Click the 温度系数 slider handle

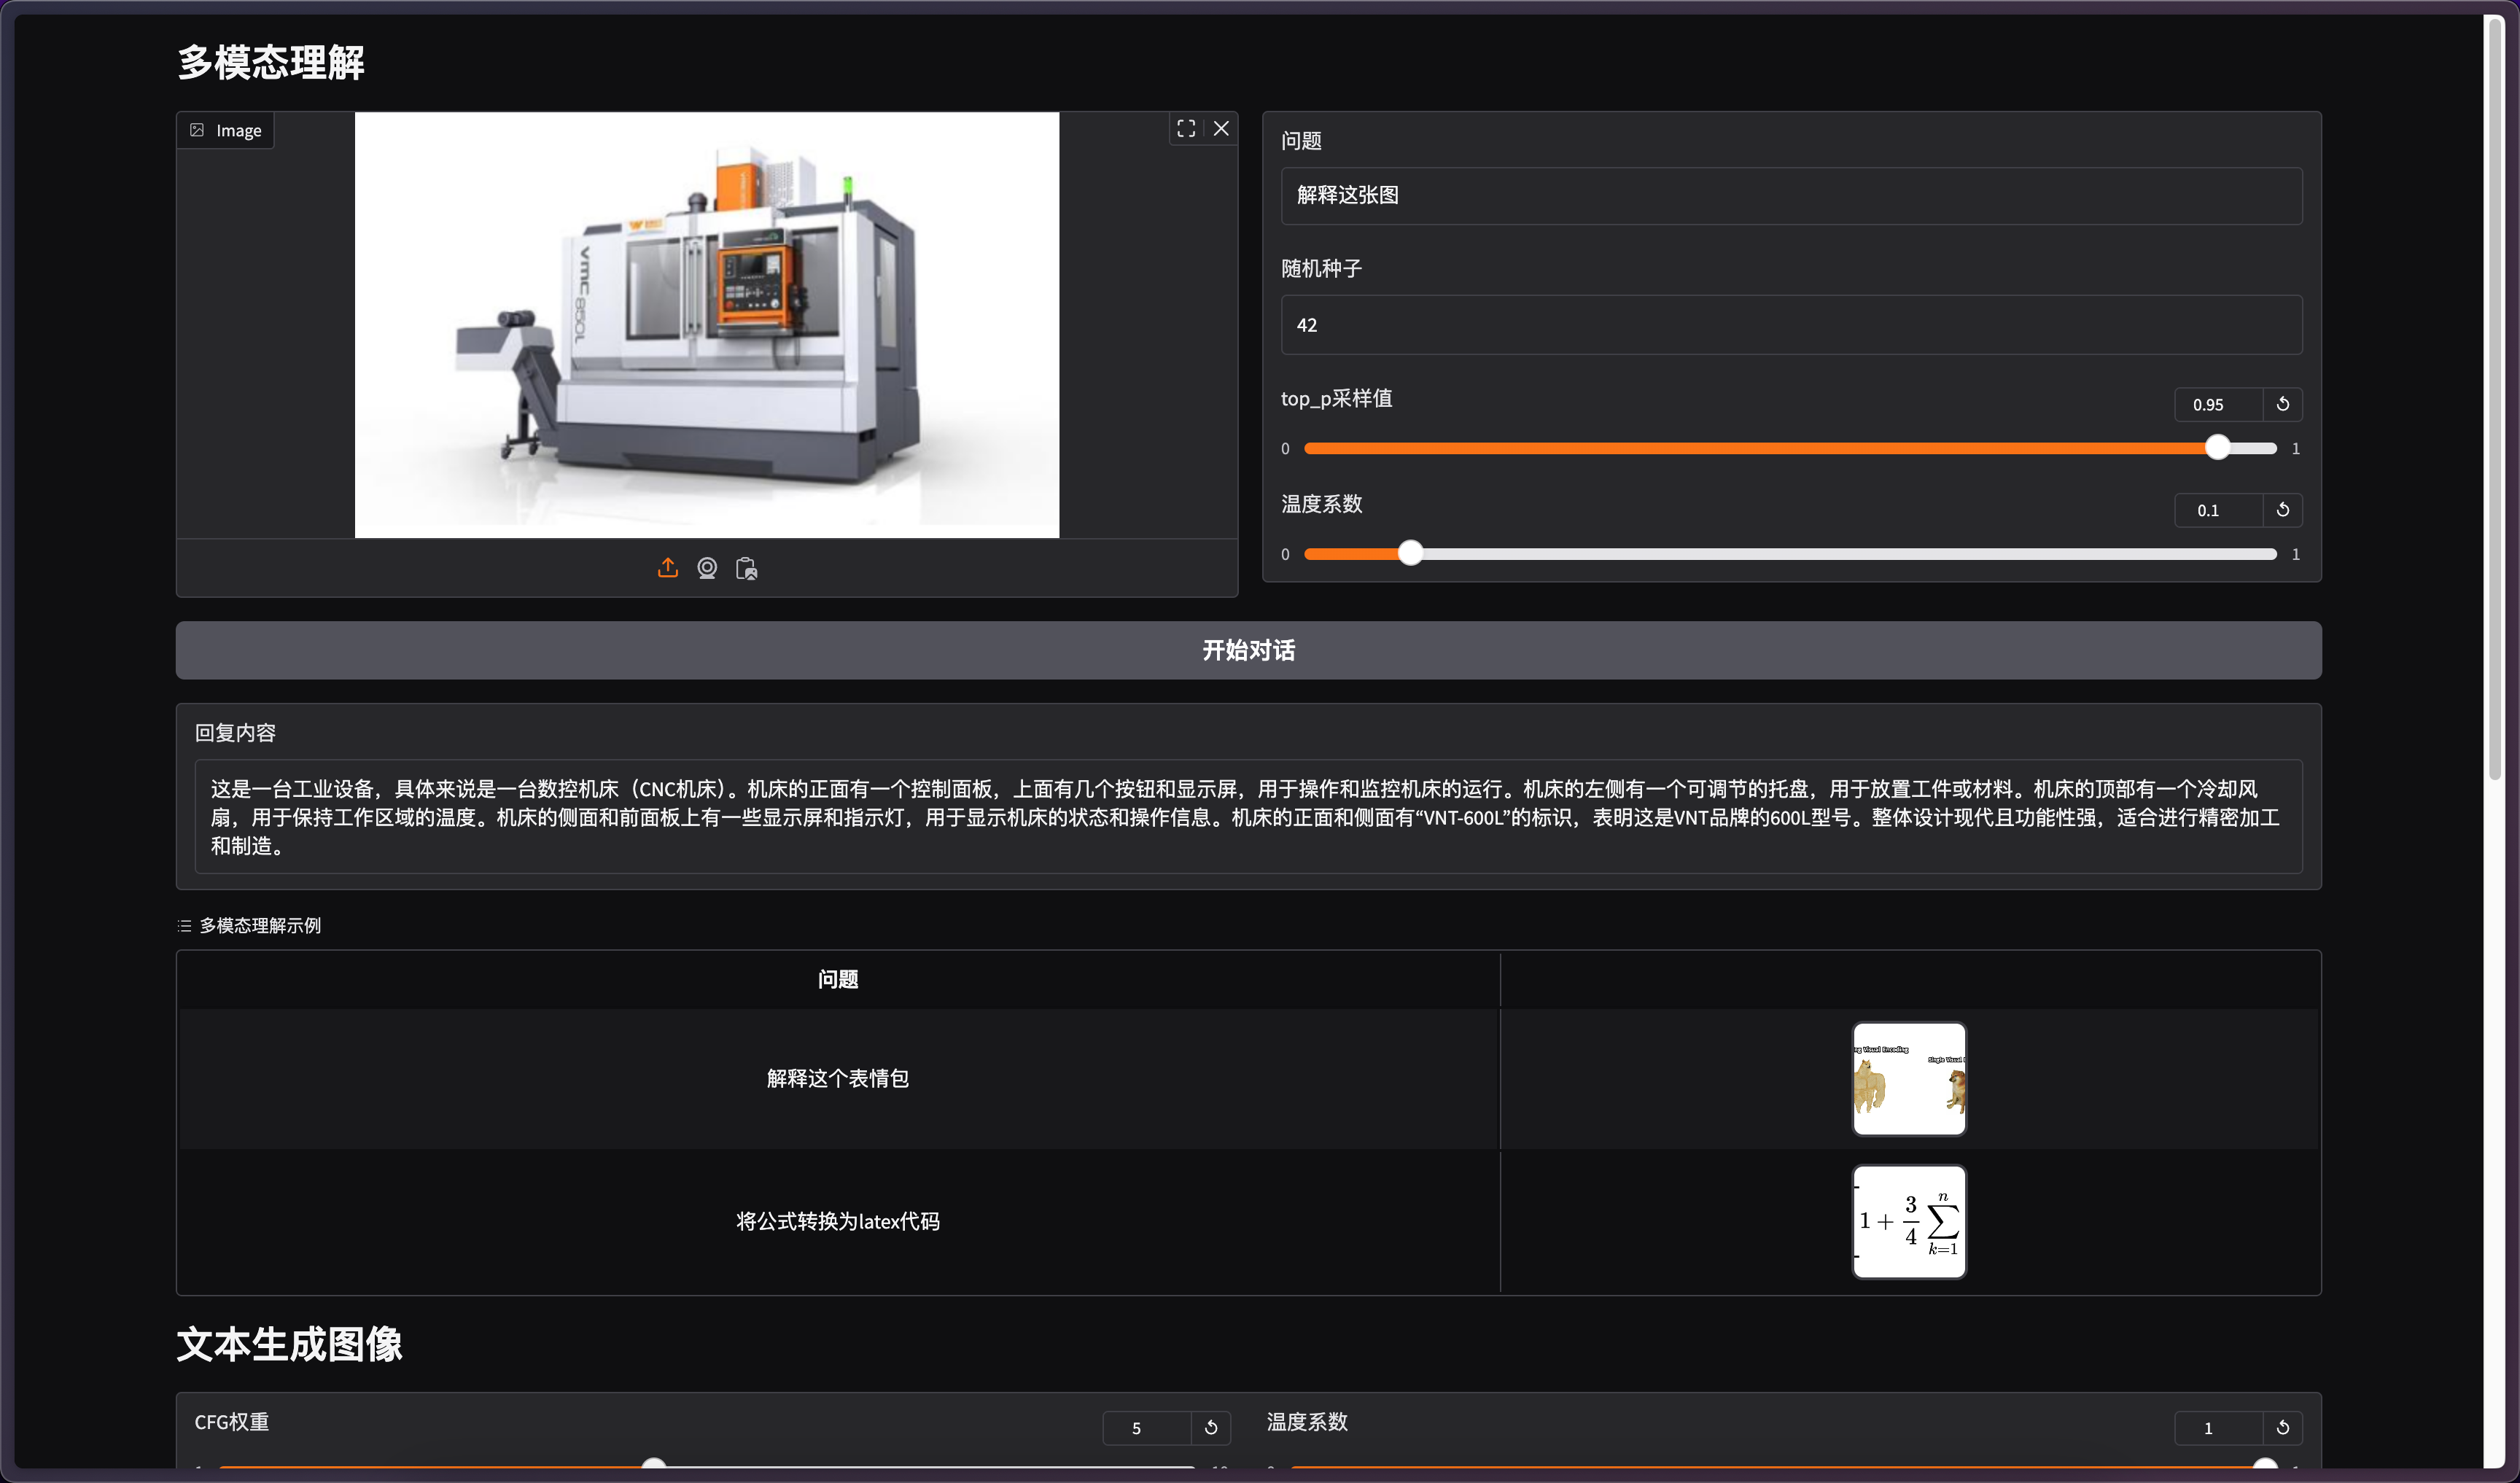pyautogui.click(x=1410, y=553)
